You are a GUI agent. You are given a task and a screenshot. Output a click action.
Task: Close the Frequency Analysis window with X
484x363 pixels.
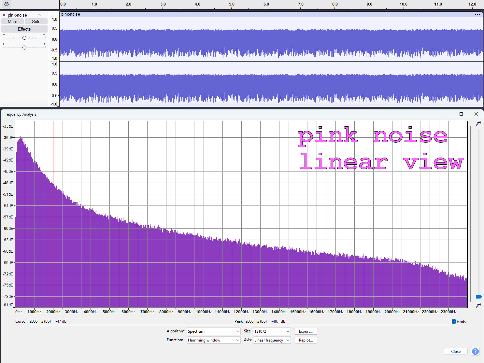pos(476,114)
